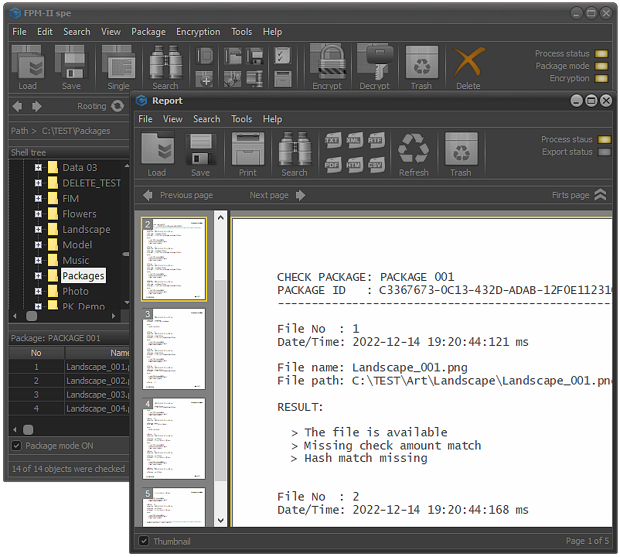Expand the Music folder node
This screenshot has width=620, height=557.
pos(38,260)
